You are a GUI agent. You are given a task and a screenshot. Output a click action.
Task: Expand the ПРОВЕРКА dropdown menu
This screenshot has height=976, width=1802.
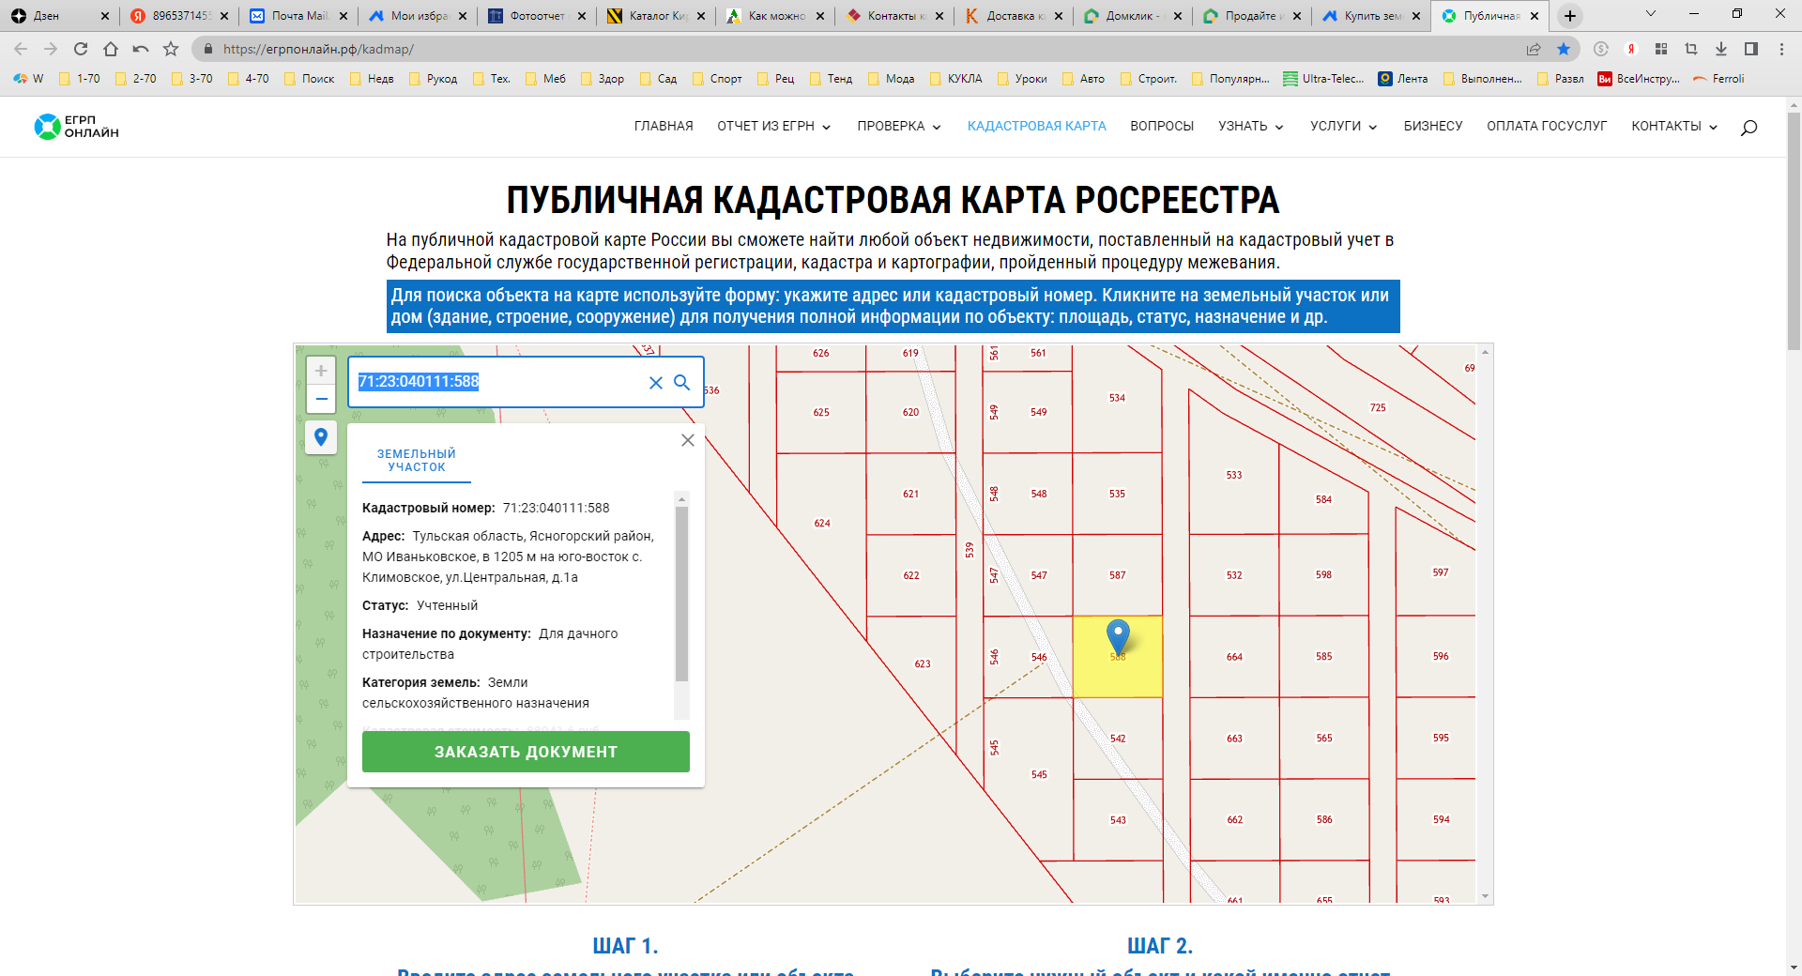click(898, 127)
